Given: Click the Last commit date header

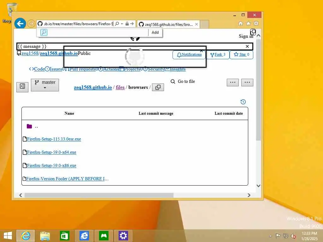Looking at the screenshot, I should [229, 113].
